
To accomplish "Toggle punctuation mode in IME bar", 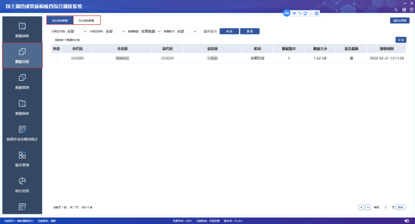I will (300, 13).
